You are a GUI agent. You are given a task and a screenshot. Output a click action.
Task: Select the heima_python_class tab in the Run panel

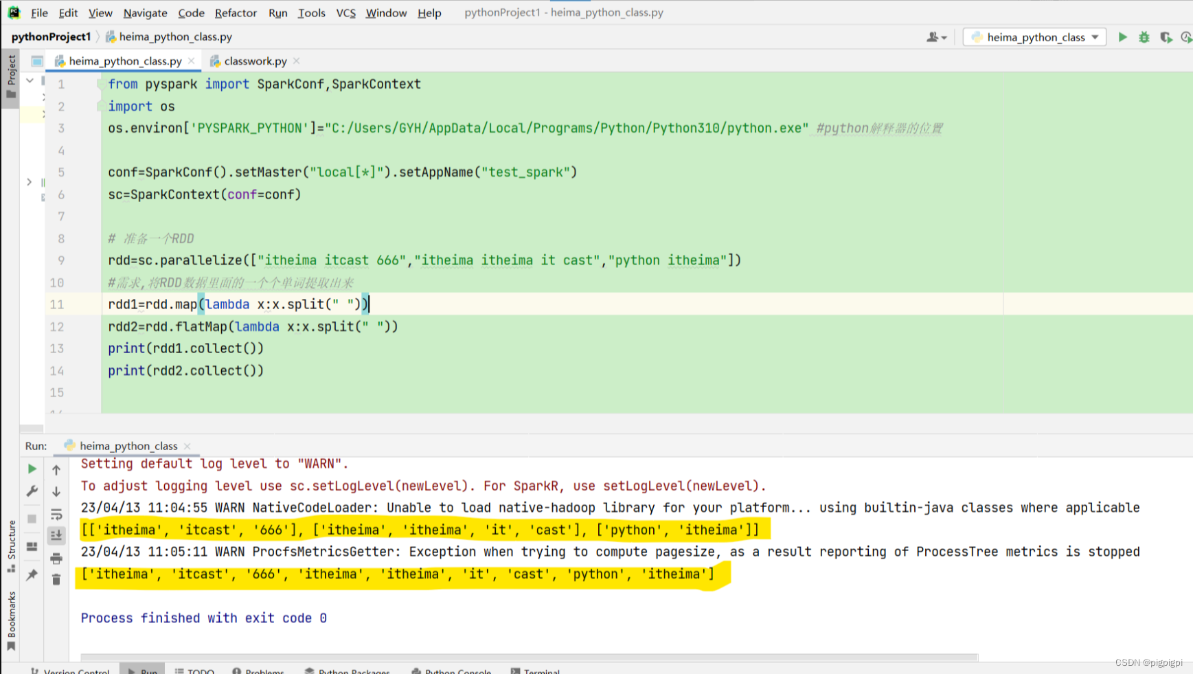[128, 446]
